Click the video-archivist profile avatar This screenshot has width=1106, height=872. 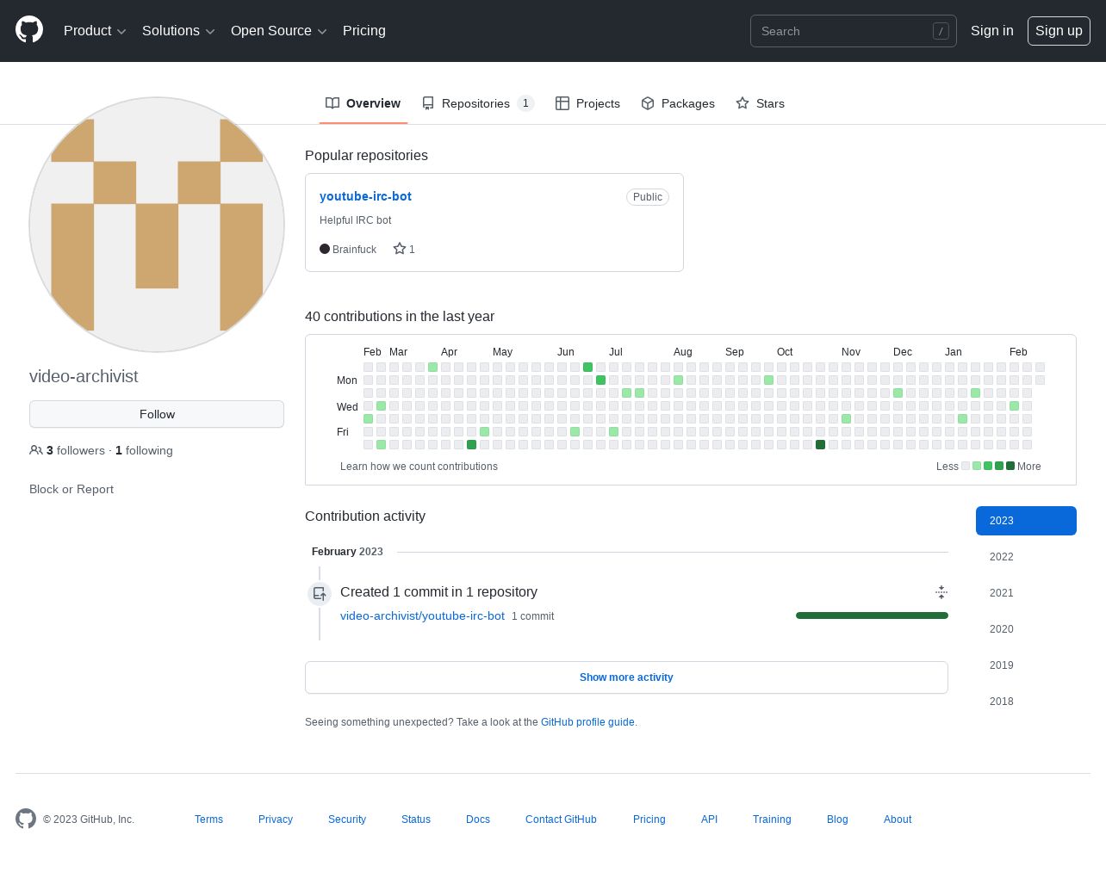[x=157, y=225]
